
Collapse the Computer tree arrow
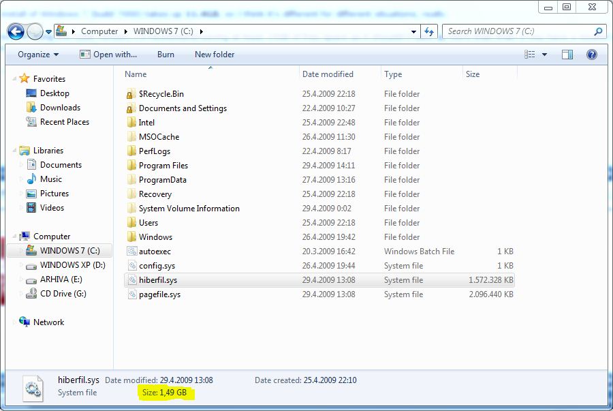(x=14, y=237)
